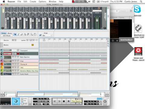
Task: Click the yellow icon on the Blocks track
Action: pos(33,45)
